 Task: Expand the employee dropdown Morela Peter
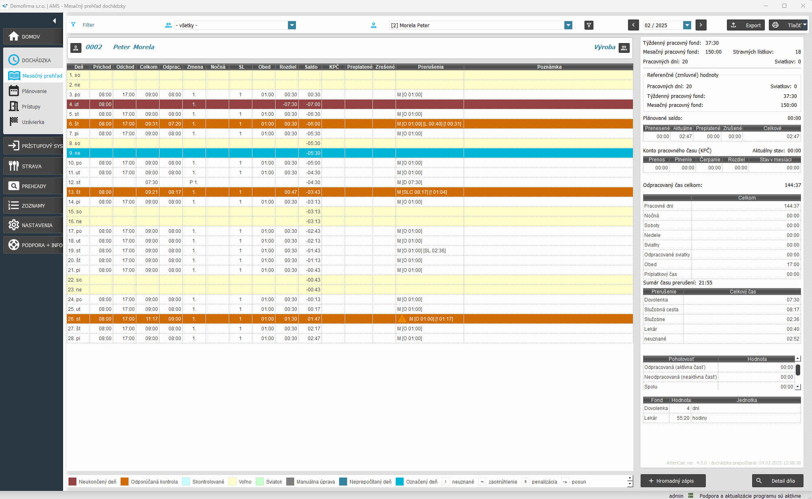click(x=568, y=25)
